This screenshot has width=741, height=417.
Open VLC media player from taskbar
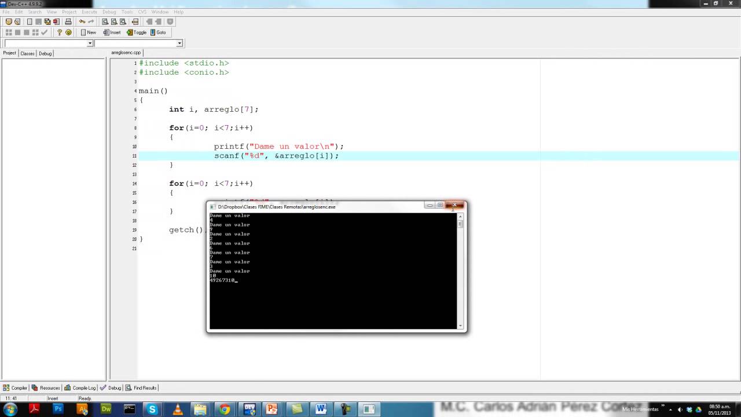click(x=177, y=409)
